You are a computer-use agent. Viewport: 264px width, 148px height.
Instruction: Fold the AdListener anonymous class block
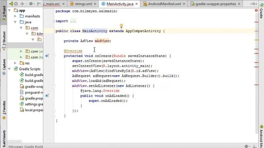(54, 86)
